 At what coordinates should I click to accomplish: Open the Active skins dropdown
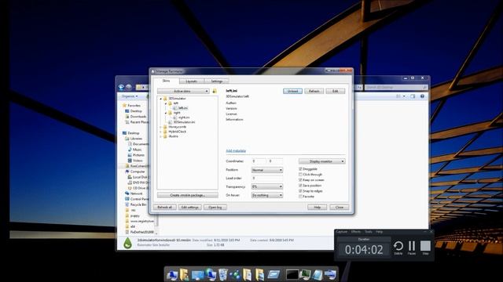[183, 91]
